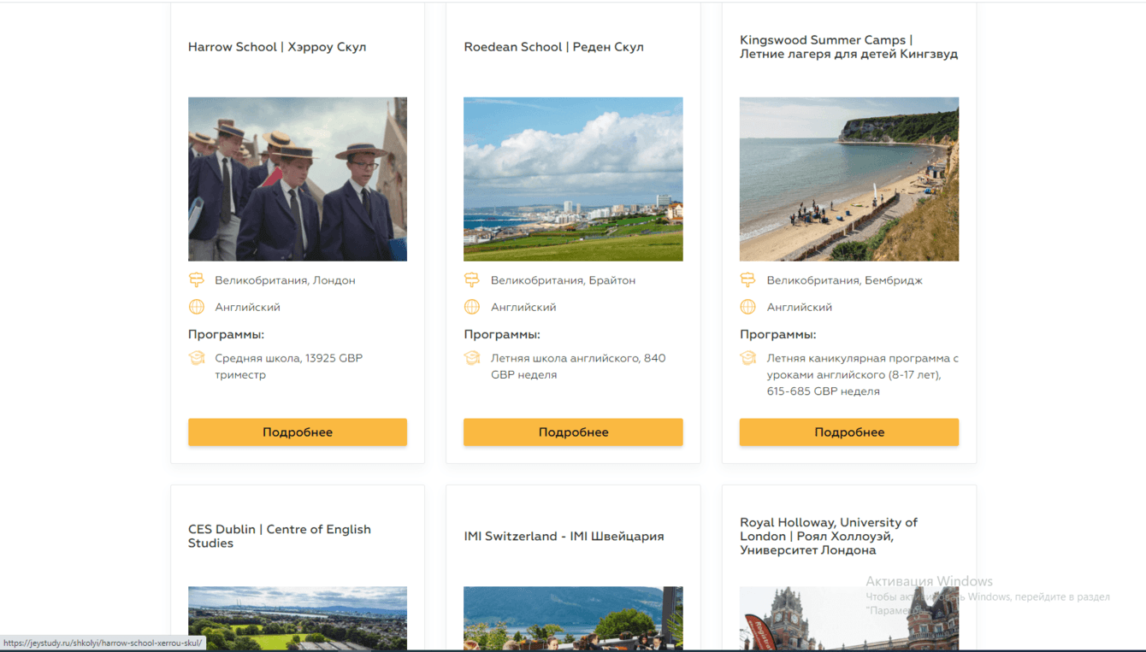The width and height of the screenshot is (1146, 652).
Task: Click the Программы: heading on the Kingswood Summer Camps card
Action: pyautogui.click(x=778, y=334)
